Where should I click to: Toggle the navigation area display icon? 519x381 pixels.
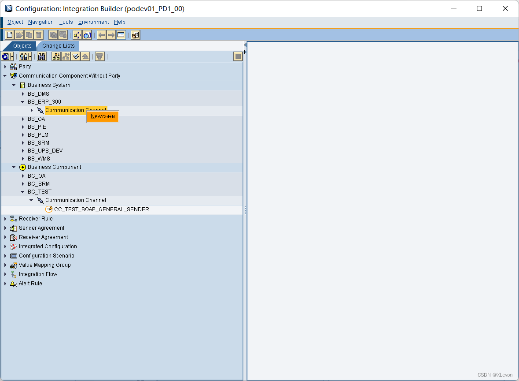tap(121, 35)
